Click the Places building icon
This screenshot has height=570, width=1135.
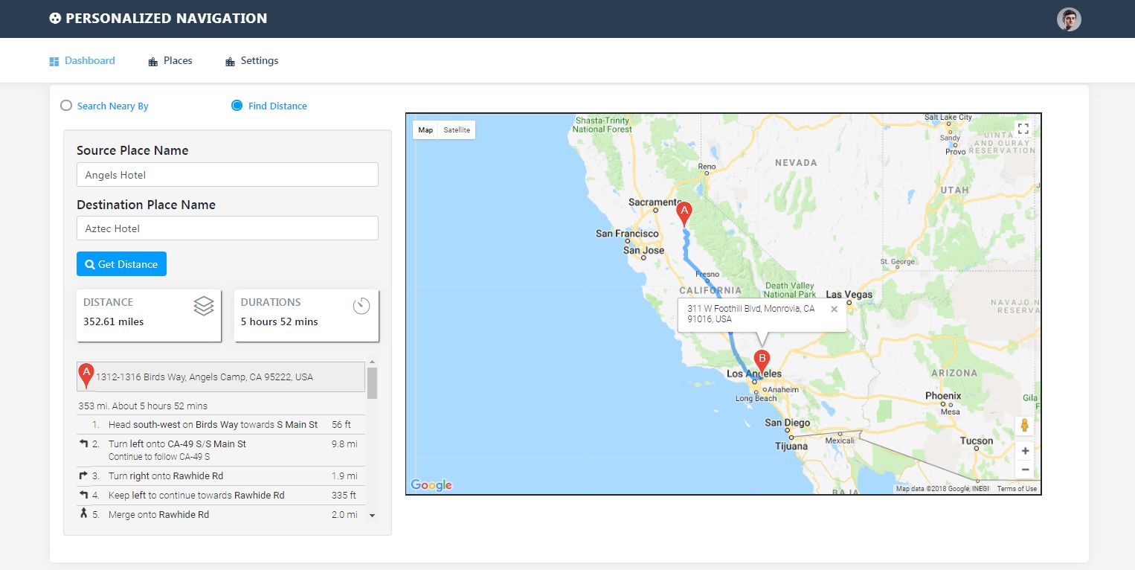click(x=153, y=62)
